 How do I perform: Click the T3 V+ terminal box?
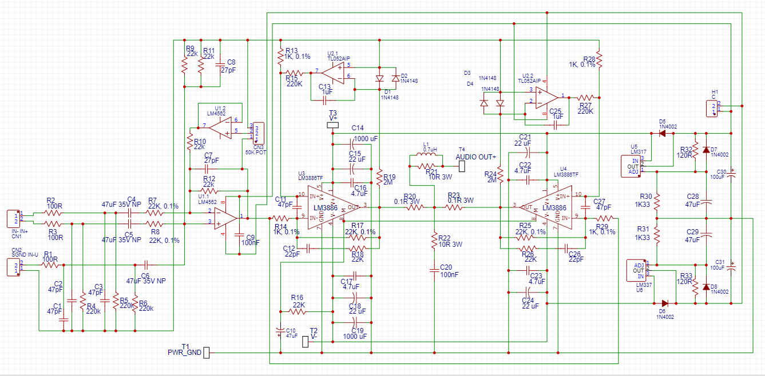[332, 125]
